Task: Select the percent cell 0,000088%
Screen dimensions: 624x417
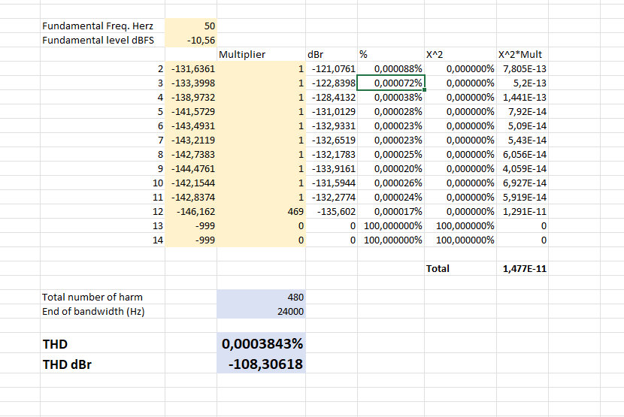Action: coord(391,69)
